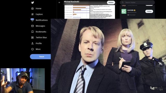Open the bar chart image in tweet
Screen dimensions: 166x93
(x=77, y=12)
